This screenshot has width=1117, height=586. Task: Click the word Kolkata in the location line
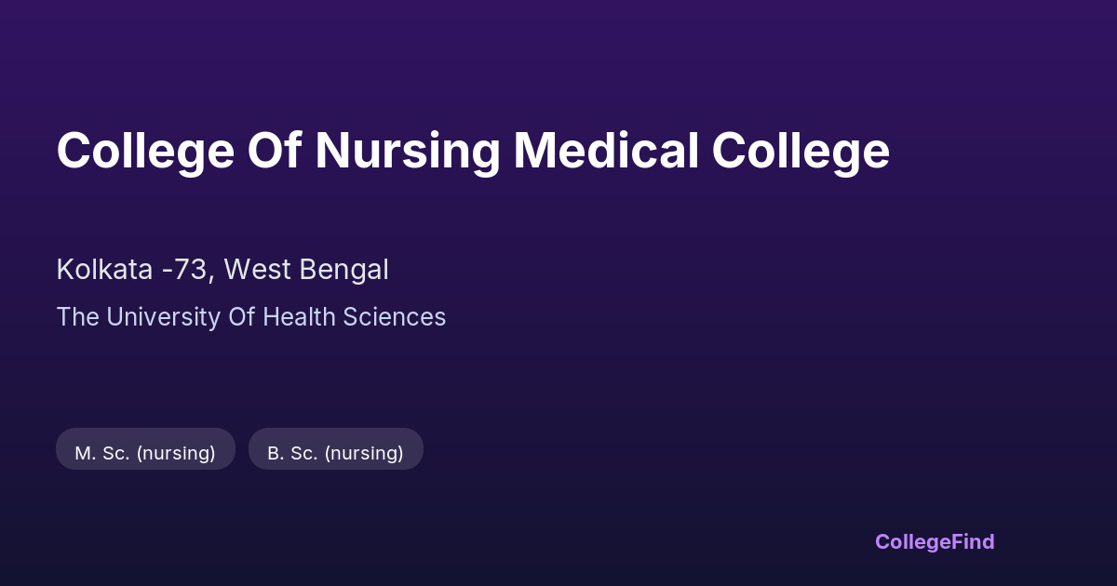[x=104, y=270]
